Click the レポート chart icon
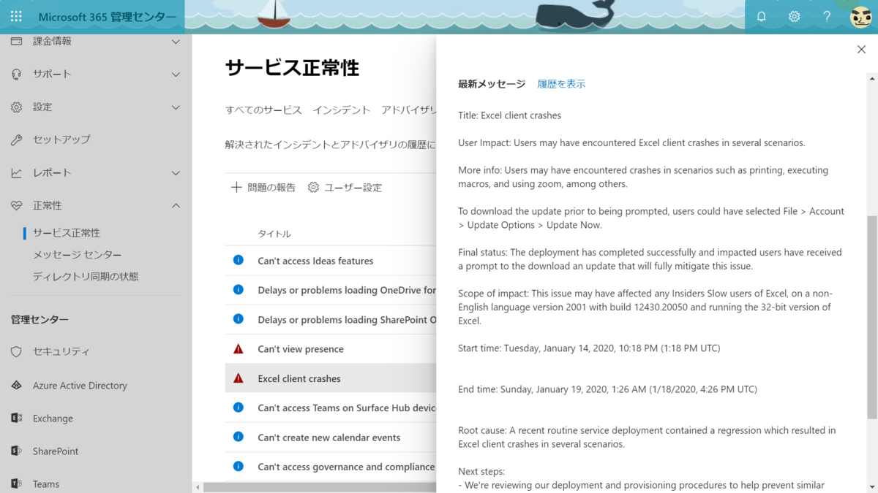 [16, 173]
